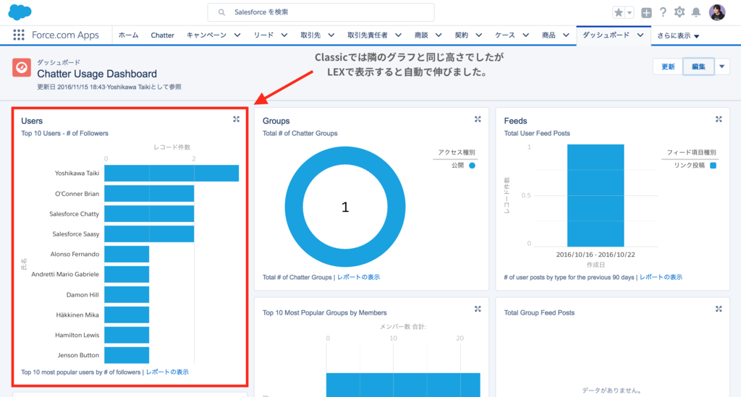Image resolution: width=741 pixels, height=397 pixels.
Task: Click the Andretti Mario Gabriele label
Action: (x=65, y=274)
